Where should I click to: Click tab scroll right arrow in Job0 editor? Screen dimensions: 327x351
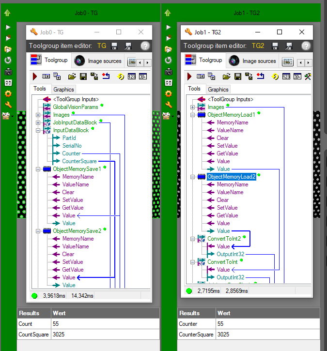click(147, 62)
